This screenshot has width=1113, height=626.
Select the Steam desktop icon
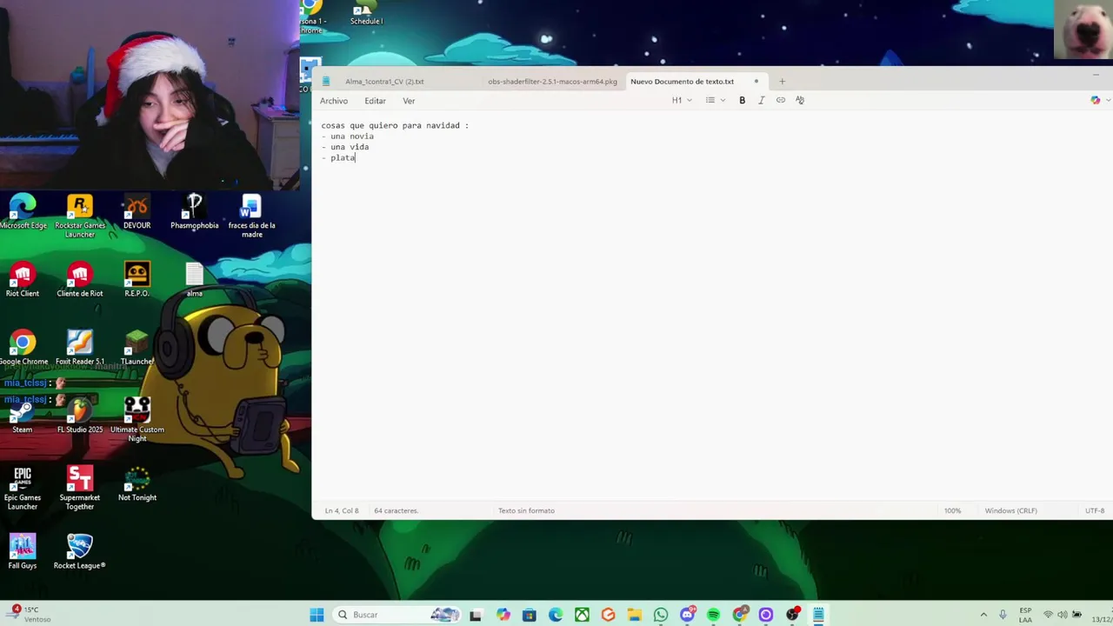[x=23, y=415]
